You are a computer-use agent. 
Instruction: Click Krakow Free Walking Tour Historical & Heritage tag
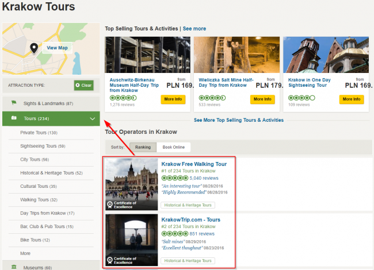(x=188, y=205)
